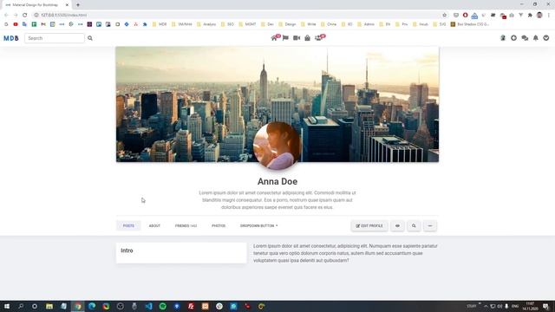
Task: Click the Intro card heading
Action: point(127,250)
